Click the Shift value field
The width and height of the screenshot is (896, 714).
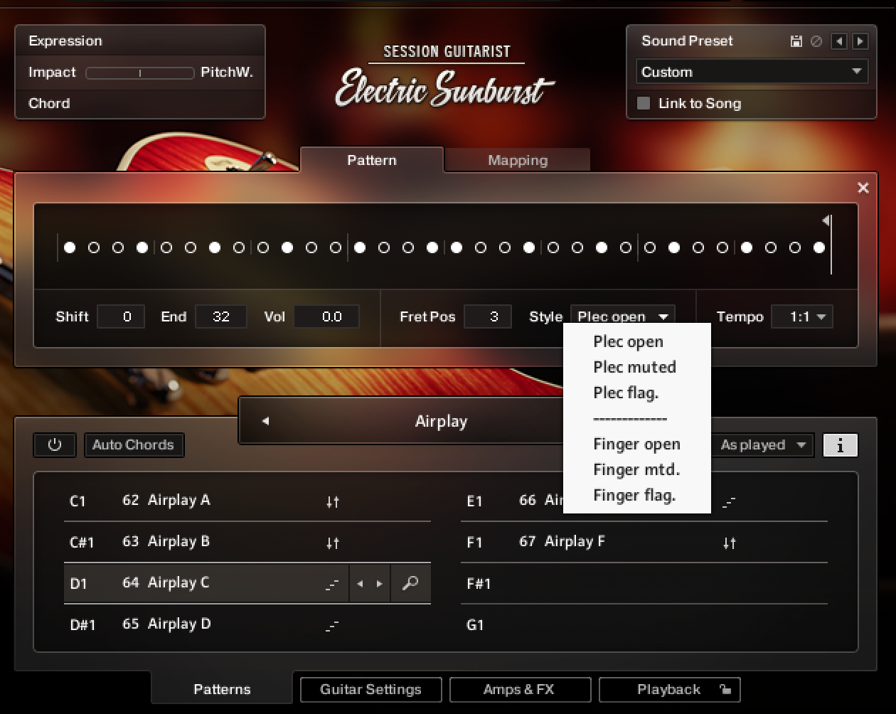click(121, 316)
